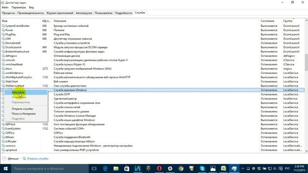The height and width of the screenshot is (173, 308).
Task: Switch to the Процессы tab
Action: coord(9,13)
